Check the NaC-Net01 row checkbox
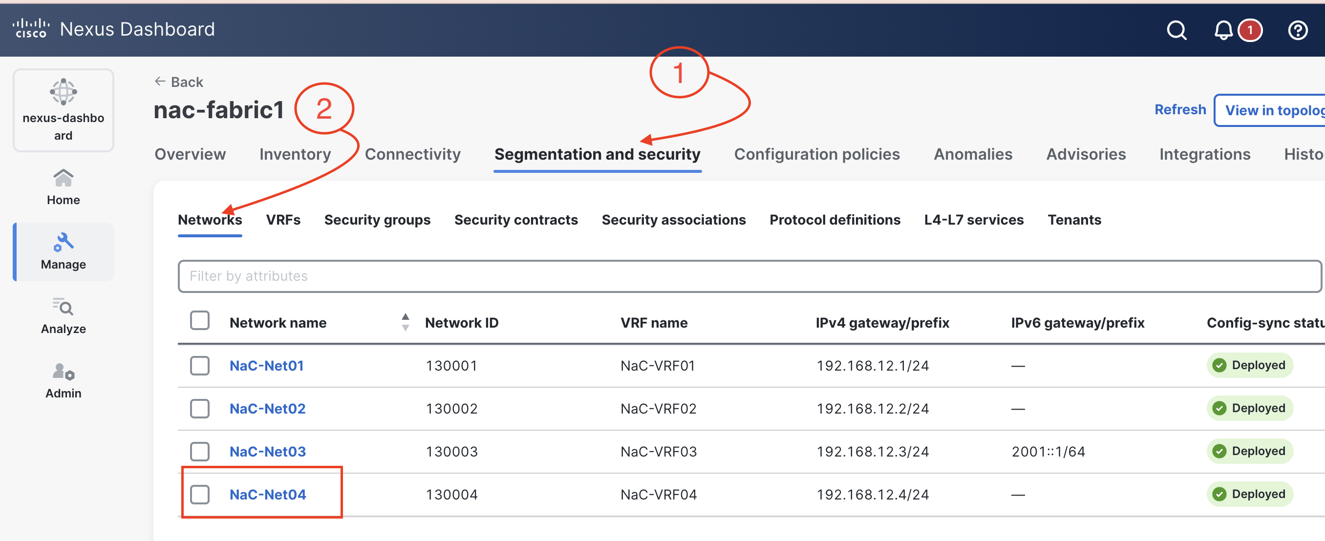 [x=199, y=366]
